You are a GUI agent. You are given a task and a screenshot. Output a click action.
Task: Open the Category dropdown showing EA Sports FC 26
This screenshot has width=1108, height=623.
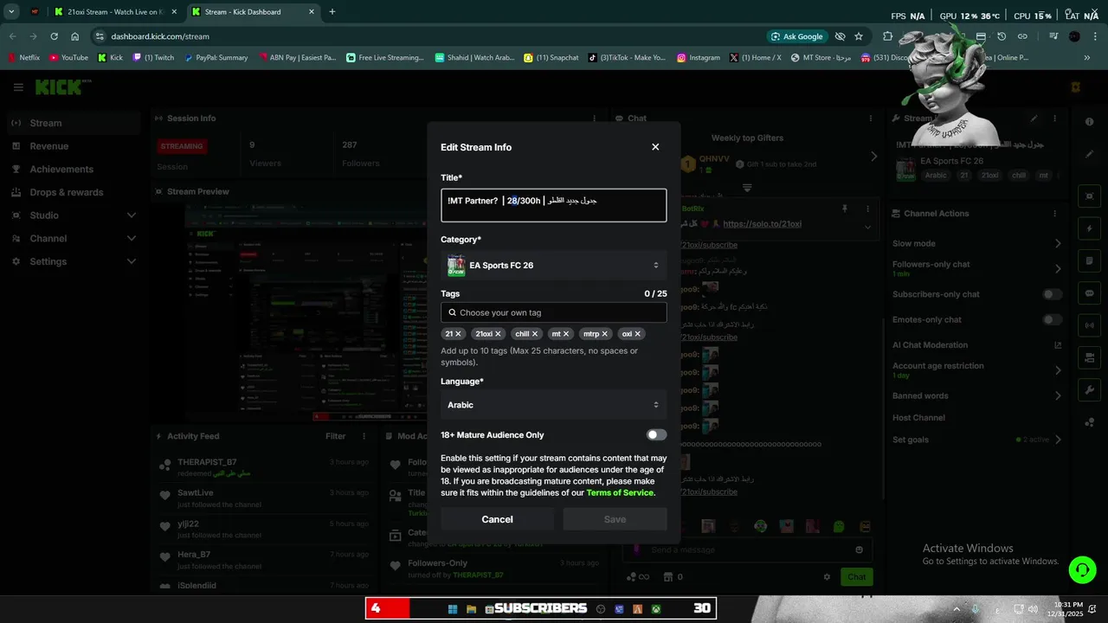(x=554, y=266)
